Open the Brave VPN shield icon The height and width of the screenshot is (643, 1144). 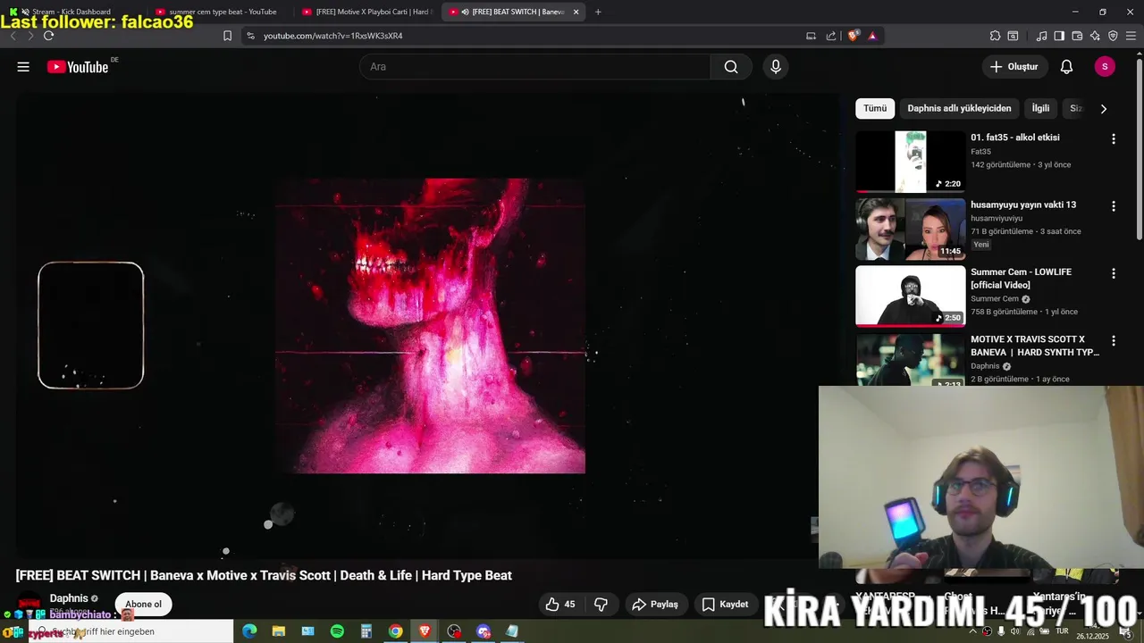click(x=1113, y=36)
